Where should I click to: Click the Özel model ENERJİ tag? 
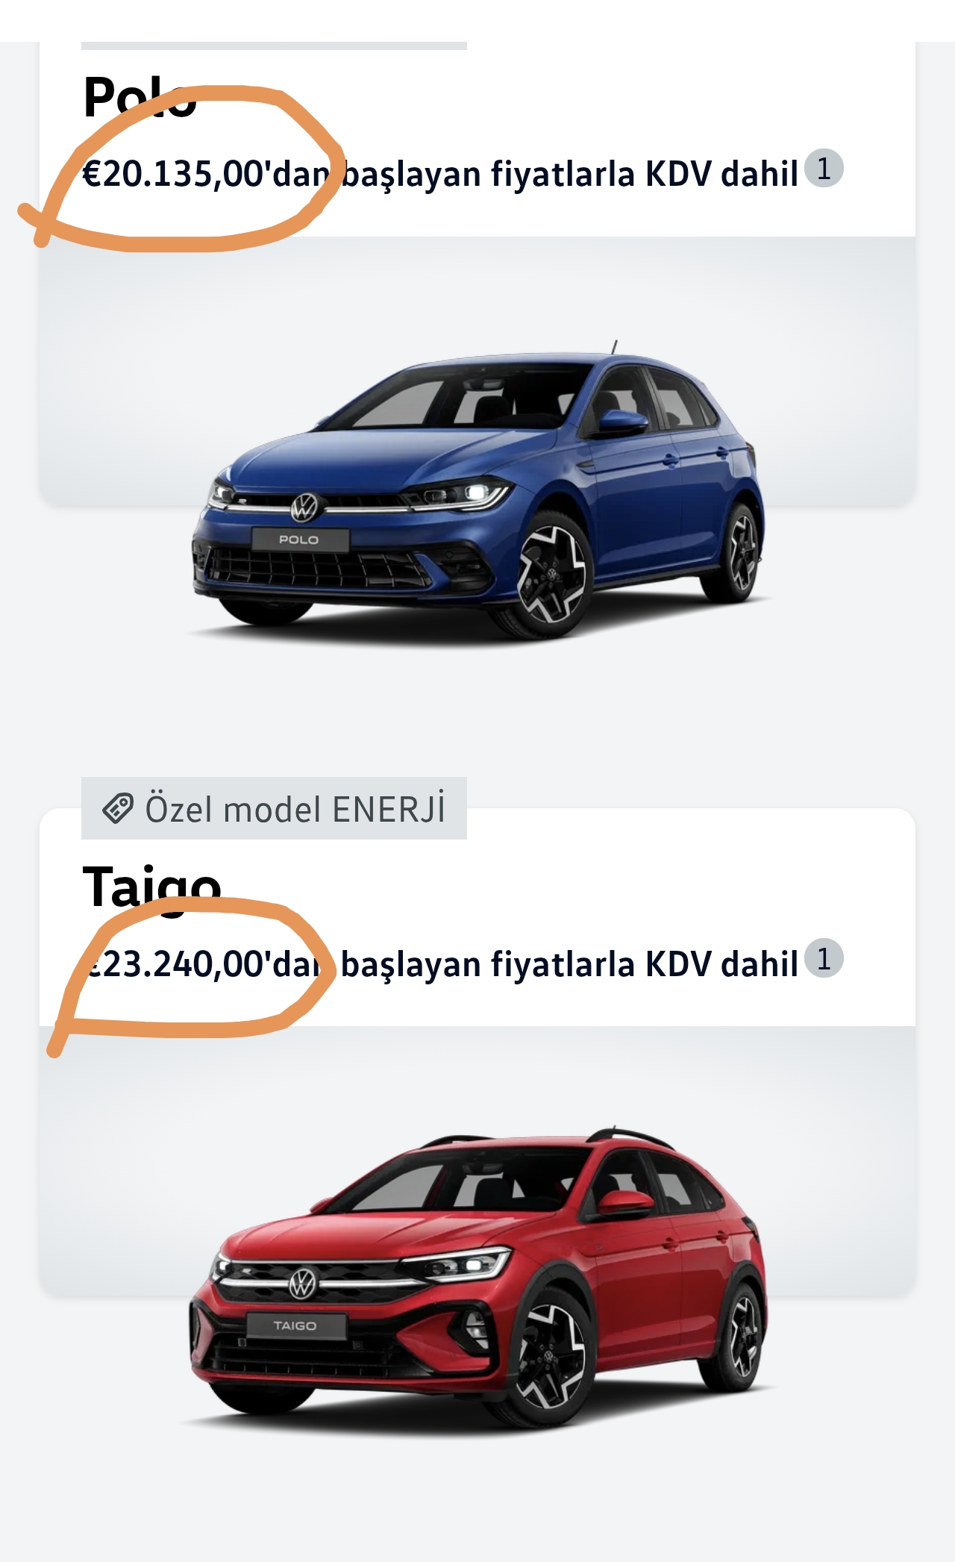(274, 808)
